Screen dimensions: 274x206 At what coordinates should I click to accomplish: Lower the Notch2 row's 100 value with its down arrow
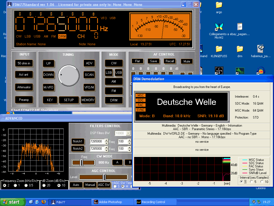(129, 150)
